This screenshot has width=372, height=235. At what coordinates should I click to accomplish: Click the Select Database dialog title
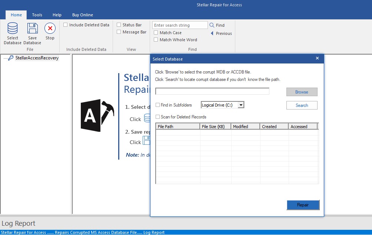coord(167,59)
